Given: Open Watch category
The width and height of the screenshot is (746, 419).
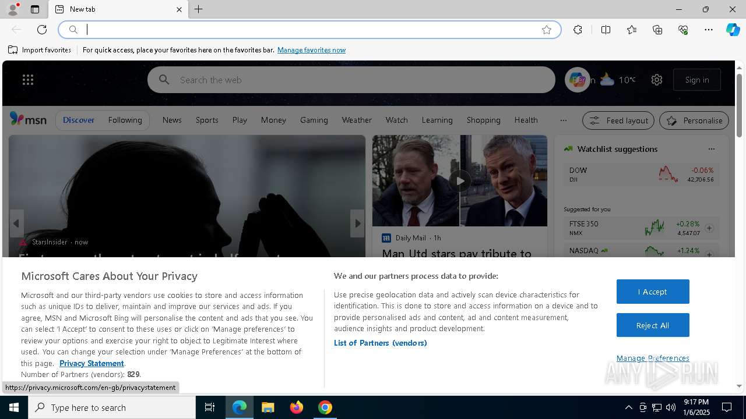Looking at the screenshot, I should [396, 120].
